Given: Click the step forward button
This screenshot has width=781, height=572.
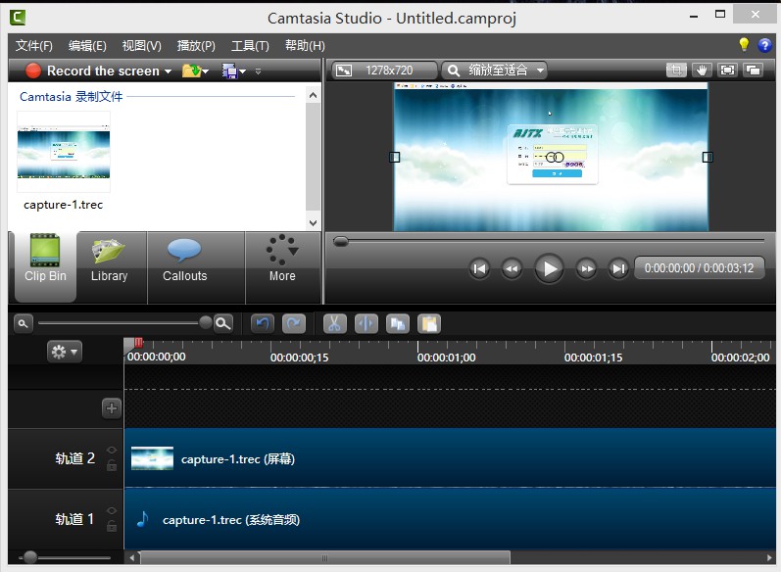Looking at the screenshot, I should coord(587,268).
